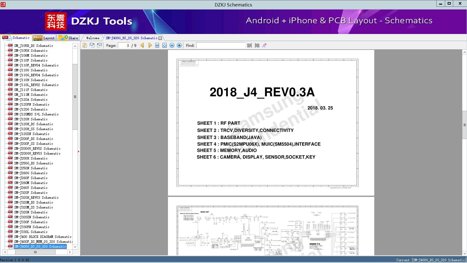This screenshot has width=467, height=263.
Task: Zoom out with the minus icon
Action: pos(172,45)
